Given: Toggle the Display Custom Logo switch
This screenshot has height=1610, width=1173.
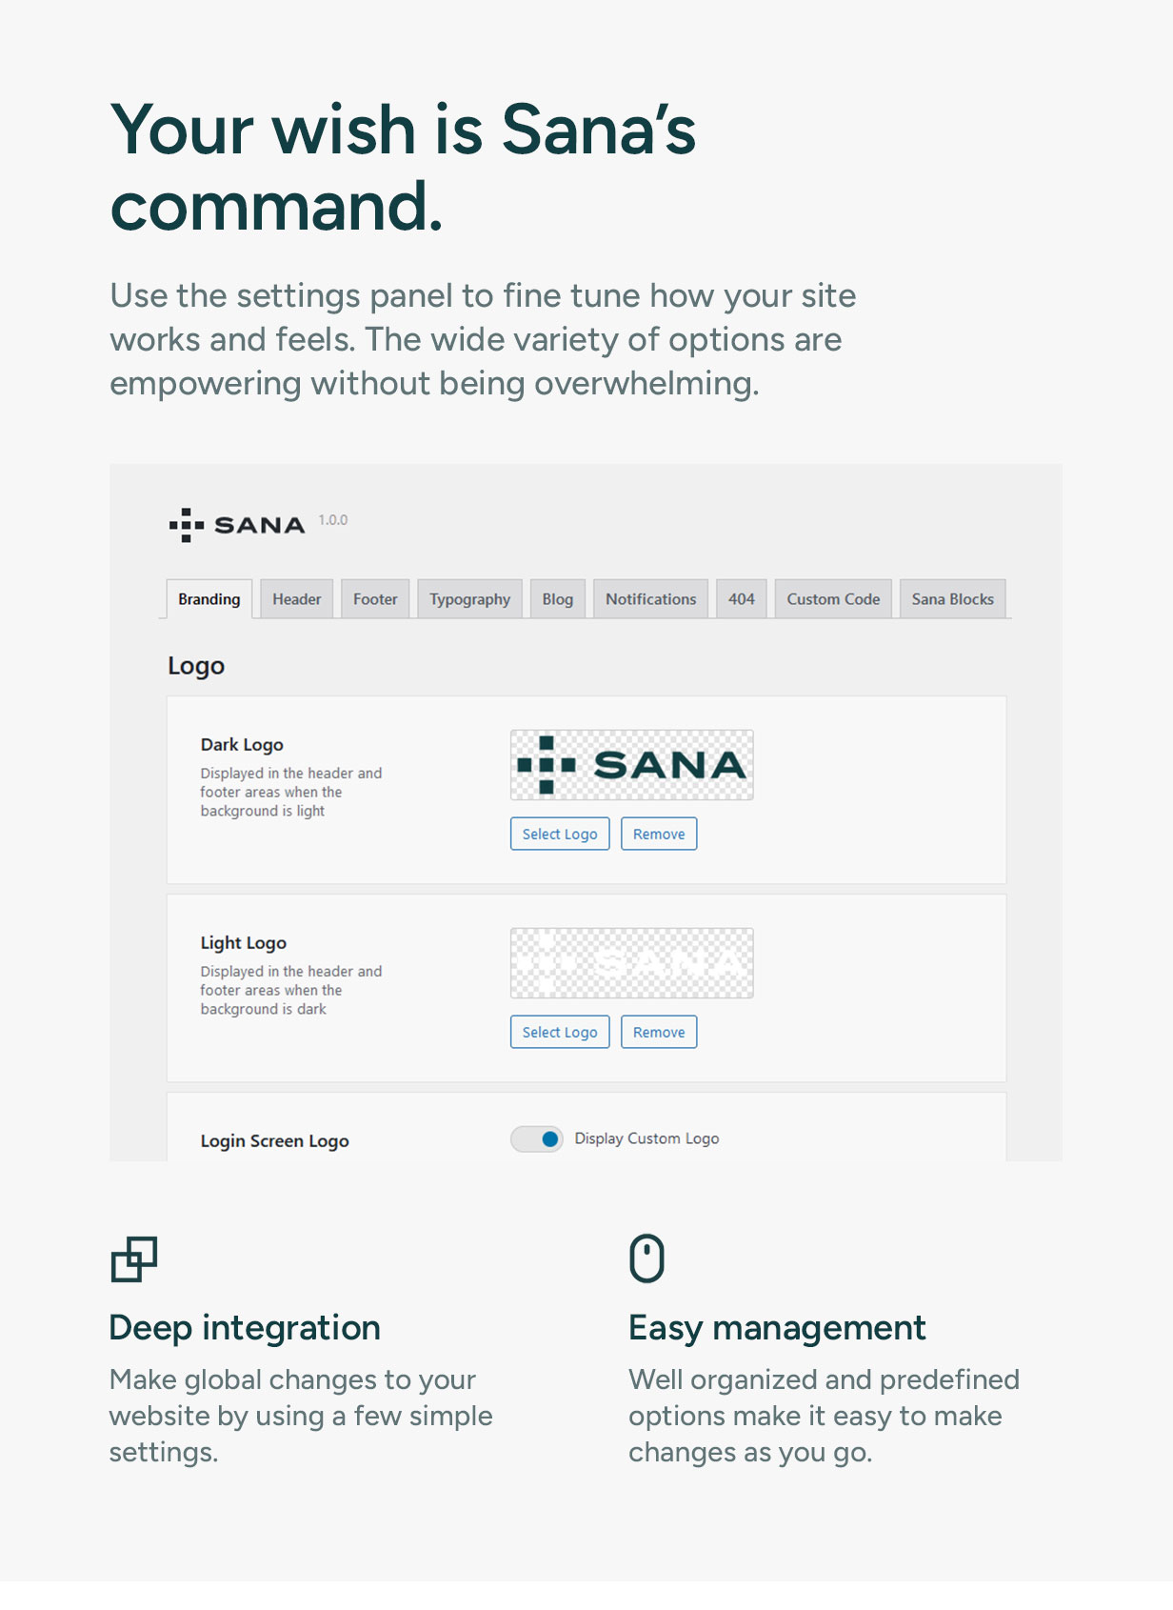Looking at the screenshot, I should 537,1138.
